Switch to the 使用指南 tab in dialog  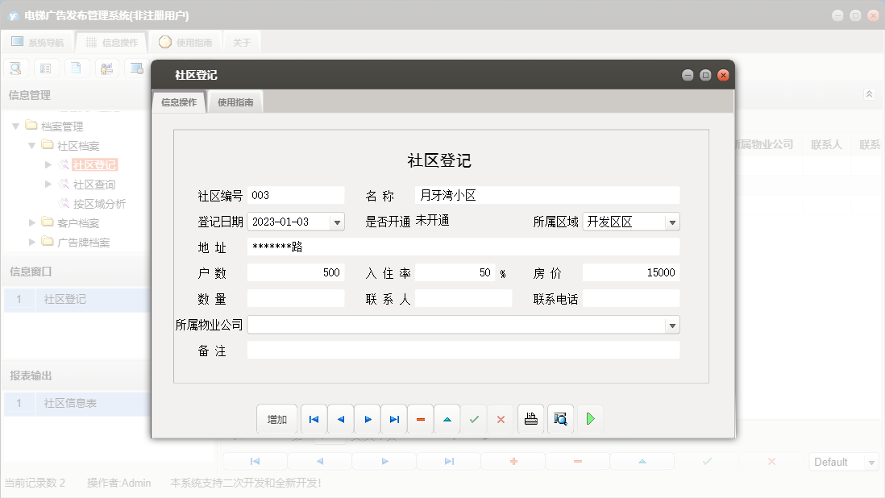click(x=235, y=102)
